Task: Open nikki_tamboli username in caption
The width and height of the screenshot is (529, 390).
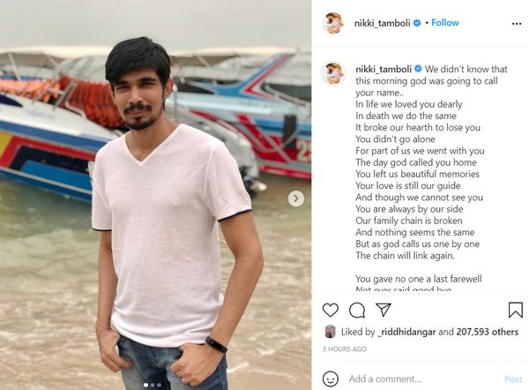Action: click(x=384, y=69)
